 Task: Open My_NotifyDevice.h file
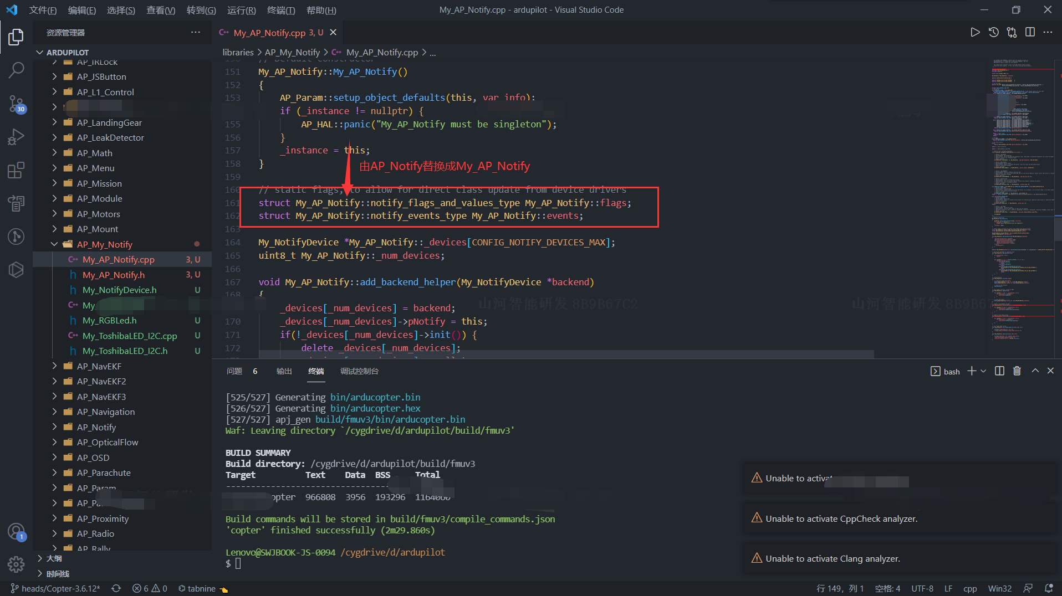[x=122, y=290]
